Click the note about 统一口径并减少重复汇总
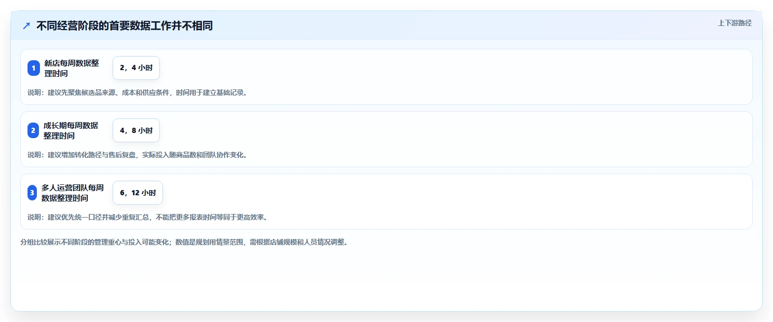This screenshot has width=773, height=322. tap(148, 217)
